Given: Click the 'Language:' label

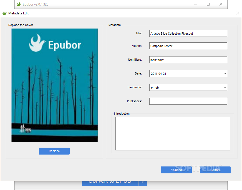Looking at the screenshot, I should click(x=135, y=88).
